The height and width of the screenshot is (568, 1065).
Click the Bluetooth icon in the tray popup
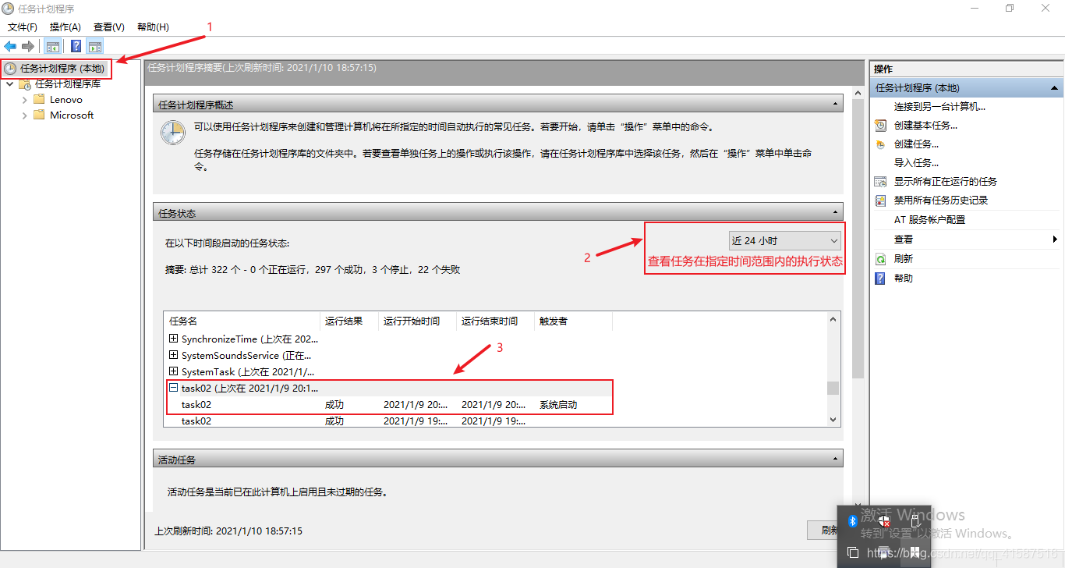852,520
